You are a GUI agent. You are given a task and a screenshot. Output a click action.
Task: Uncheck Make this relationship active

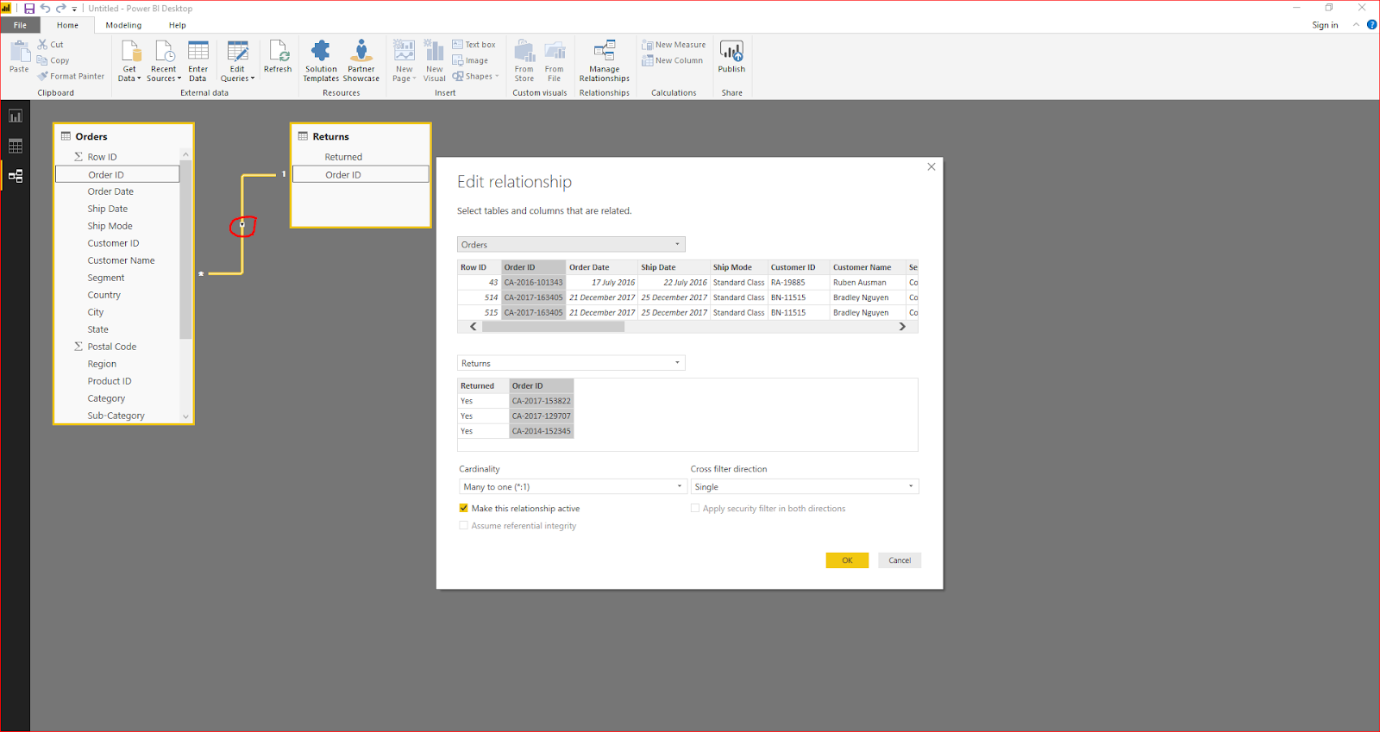coord(464,509)
